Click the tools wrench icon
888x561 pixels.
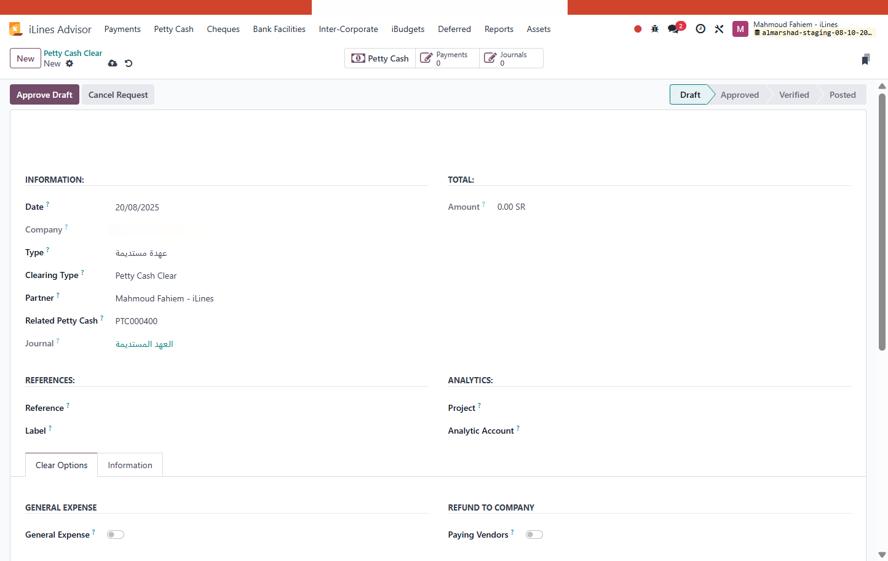tap(719, 29)
